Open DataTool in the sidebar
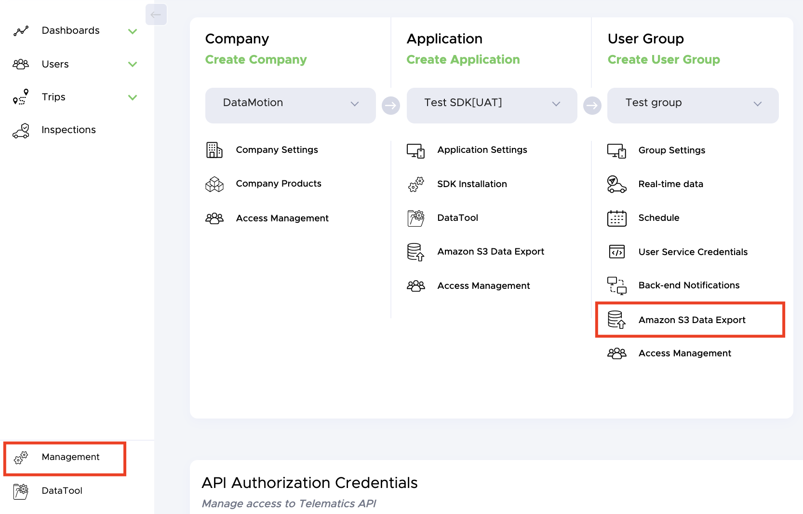 tap(62, 490)
